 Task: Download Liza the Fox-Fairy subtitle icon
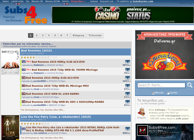[x=127, y=129]
